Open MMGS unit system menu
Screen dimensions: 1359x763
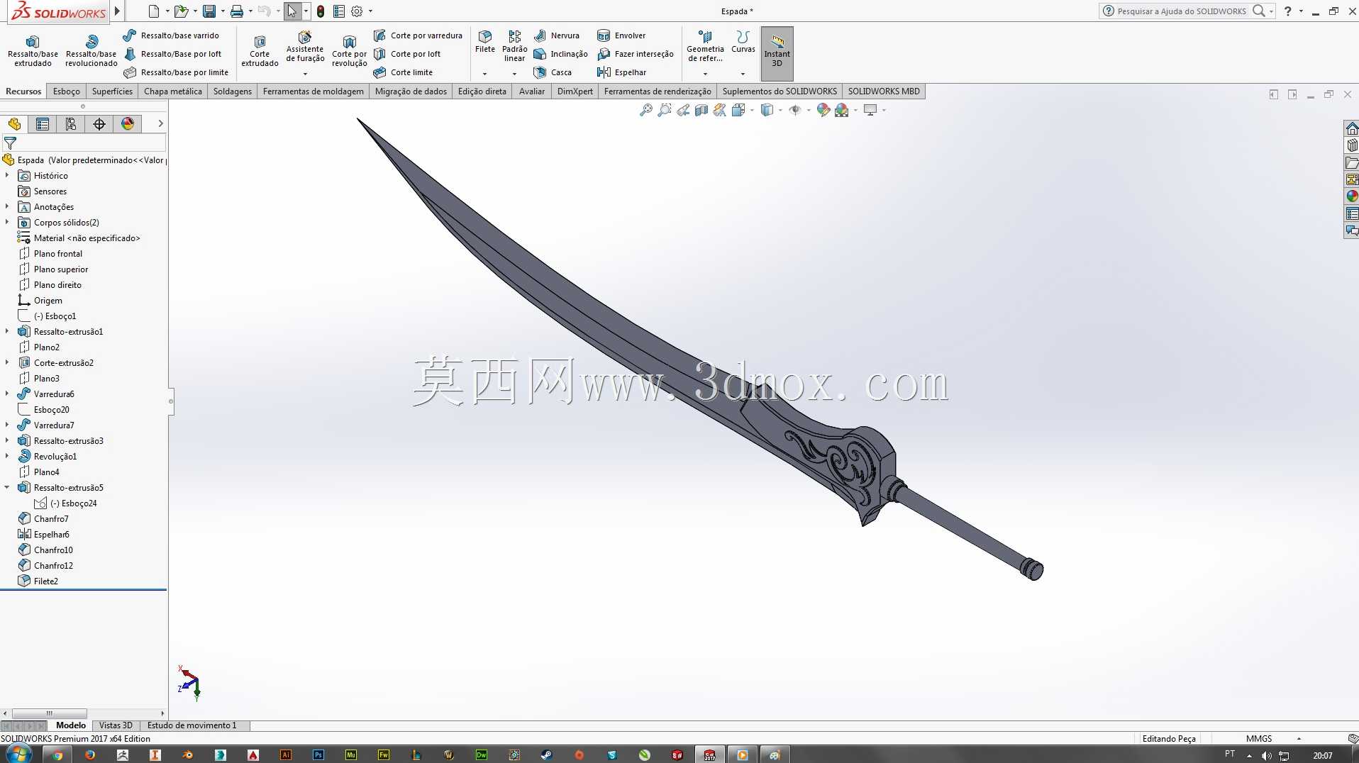pyautogui.click(x=1272, y=738)
